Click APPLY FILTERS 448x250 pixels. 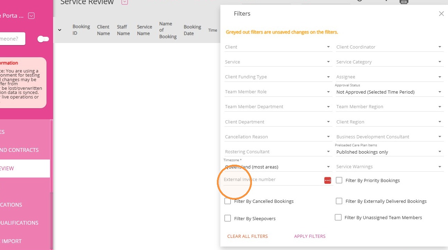point(310,236)
